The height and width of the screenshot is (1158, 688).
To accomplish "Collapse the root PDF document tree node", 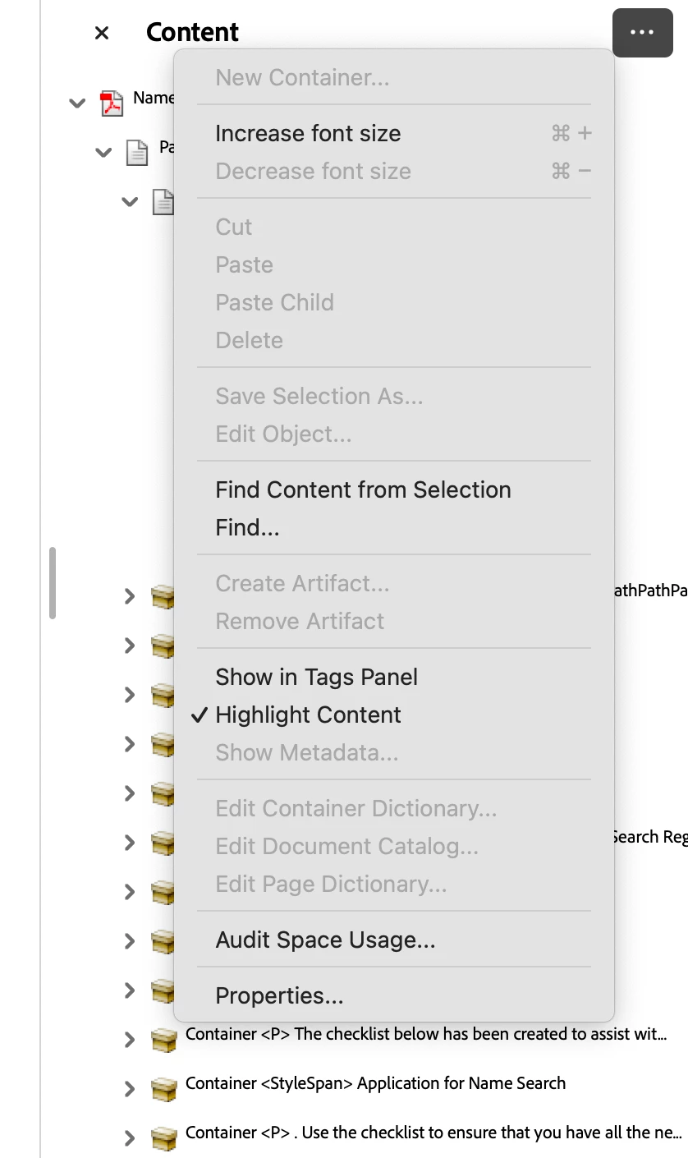I will (77, 103).
